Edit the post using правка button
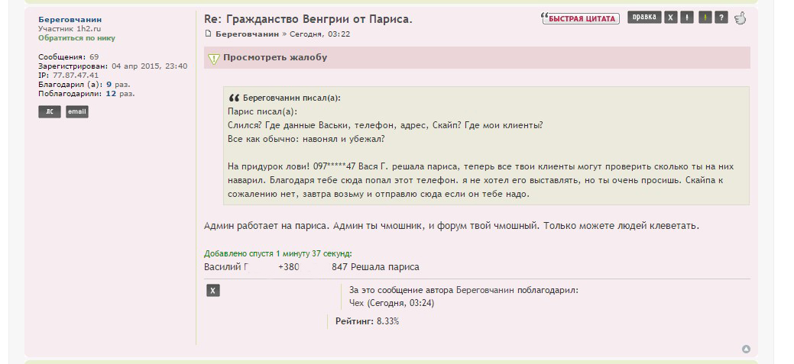This screenshot has width=794, height=364. [644, 18]
